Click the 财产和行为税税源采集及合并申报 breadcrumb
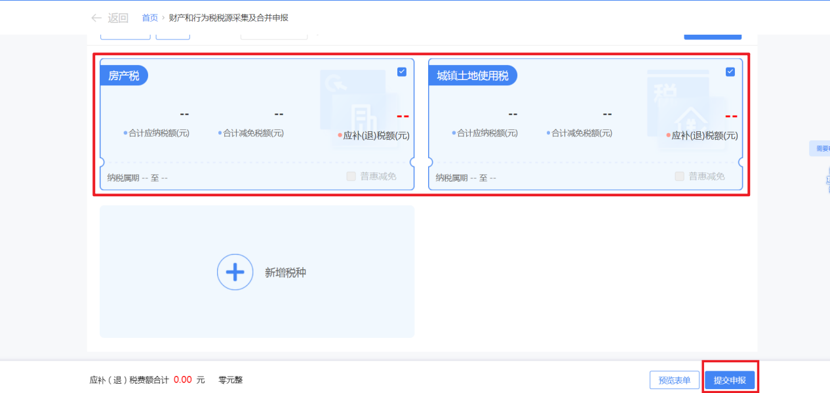This screenshot has width=830, height=393. coord(228,18)
